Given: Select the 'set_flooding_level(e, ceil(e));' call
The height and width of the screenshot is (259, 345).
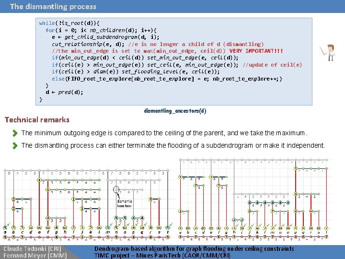Looking at the screenshot, I should 171,71.
